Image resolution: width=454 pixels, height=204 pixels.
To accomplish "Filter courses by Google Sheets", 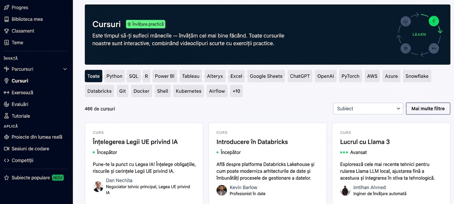I will 266,76.
